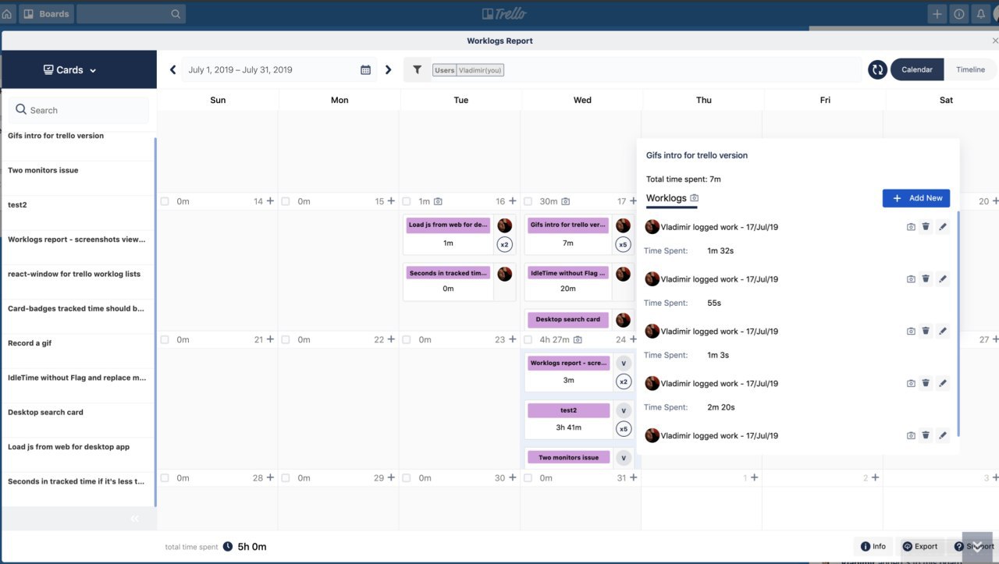
Task: Open screenshots camera icon for day 24
Action: click(x=578, y=339)
